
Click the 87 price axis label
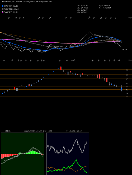[x=126, y=79]
